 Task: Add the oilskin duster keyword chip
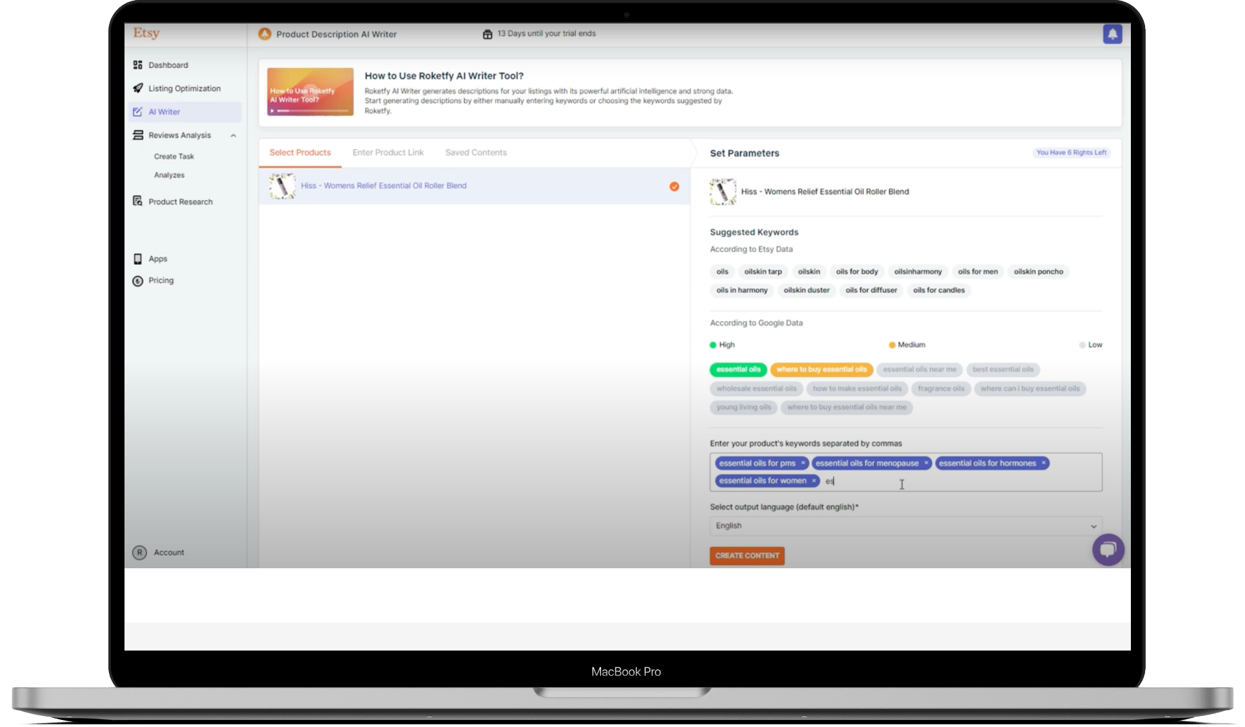807,290
